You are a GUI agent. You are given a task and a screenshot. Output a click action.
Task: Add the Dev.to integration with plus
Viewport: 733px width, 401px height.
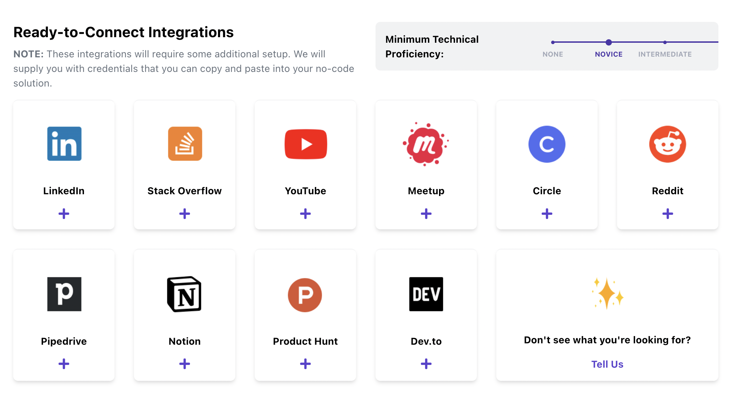(426, 364)
